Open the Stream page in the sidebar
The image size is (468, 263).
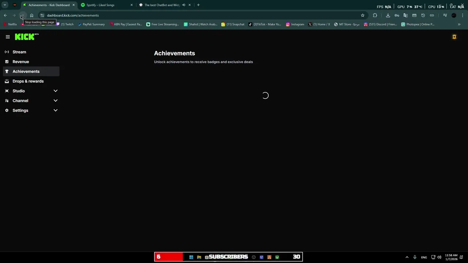31,52
